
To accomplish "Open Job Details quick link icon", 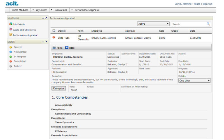I will coord(11,24).
